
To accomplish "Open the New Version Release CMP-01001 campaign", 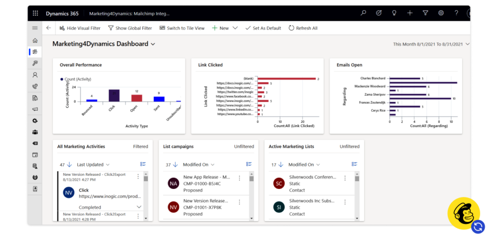I will tap(206, 207).
